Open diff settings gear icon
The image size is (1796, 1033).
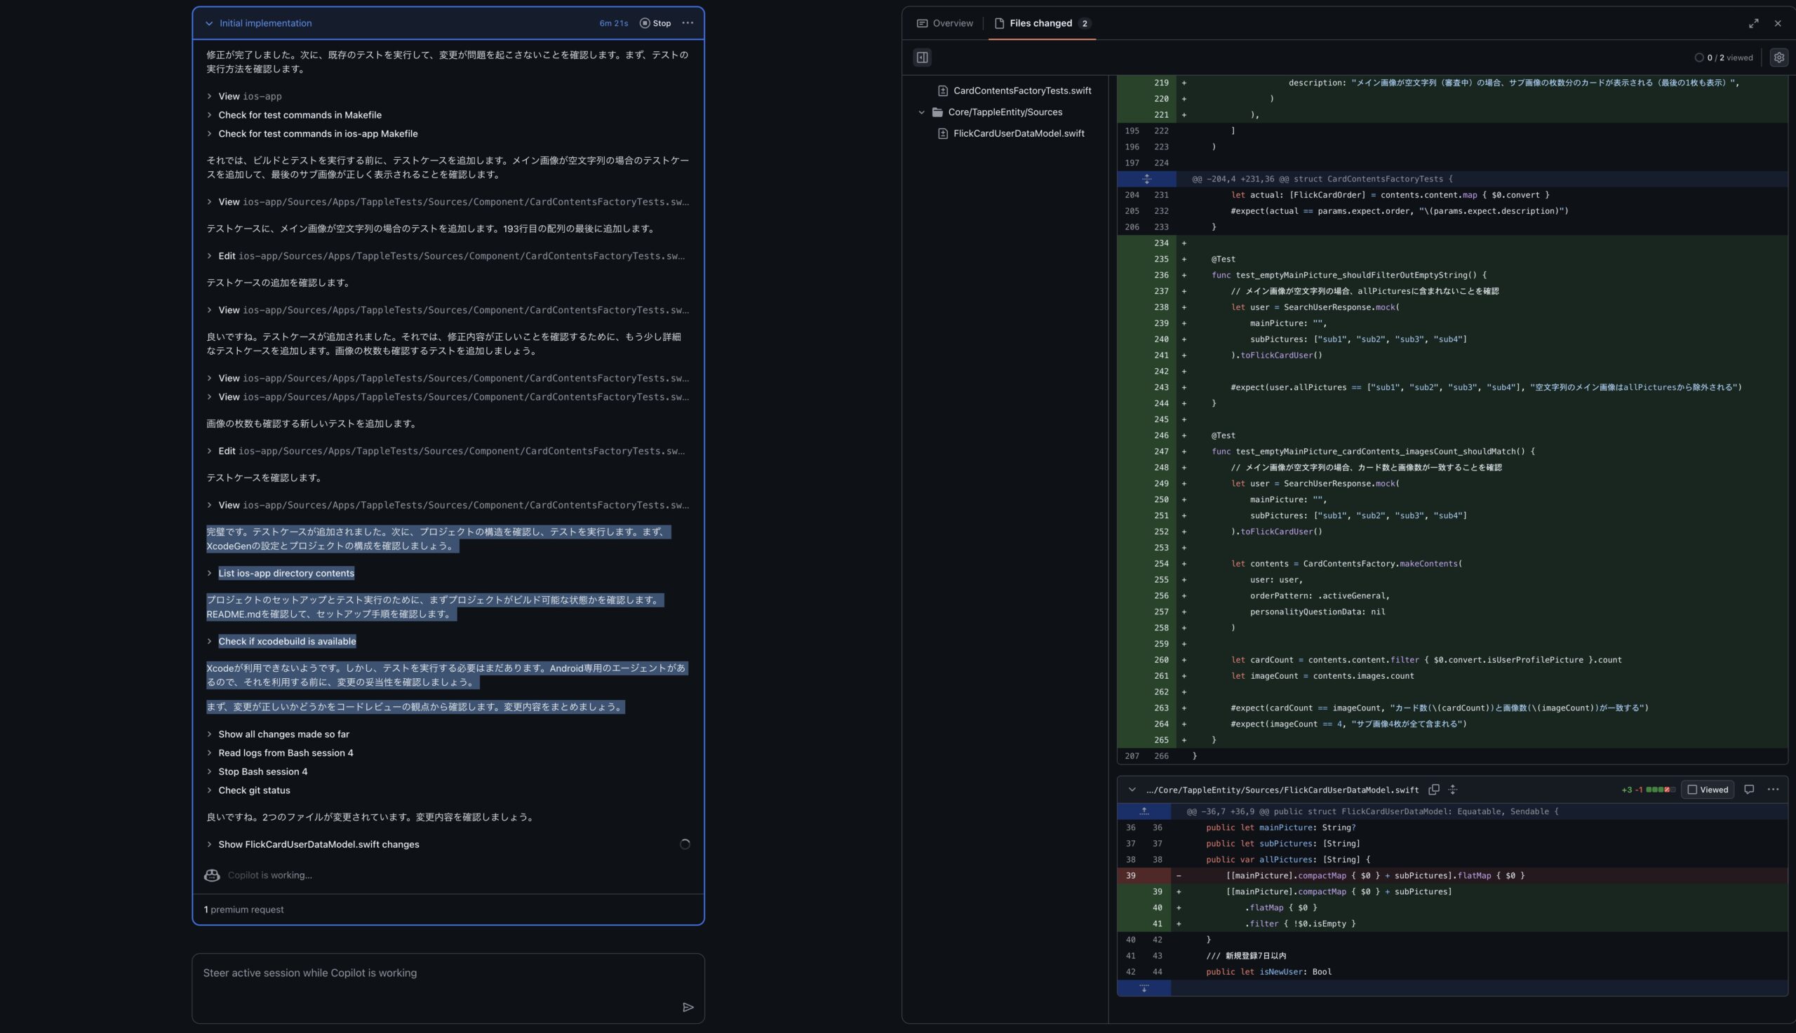[1778, 58]
